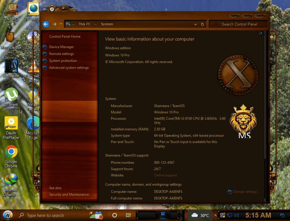290x221 pixels.
Task: Open Internet Download Manager desktop icon
Action: 11,185
